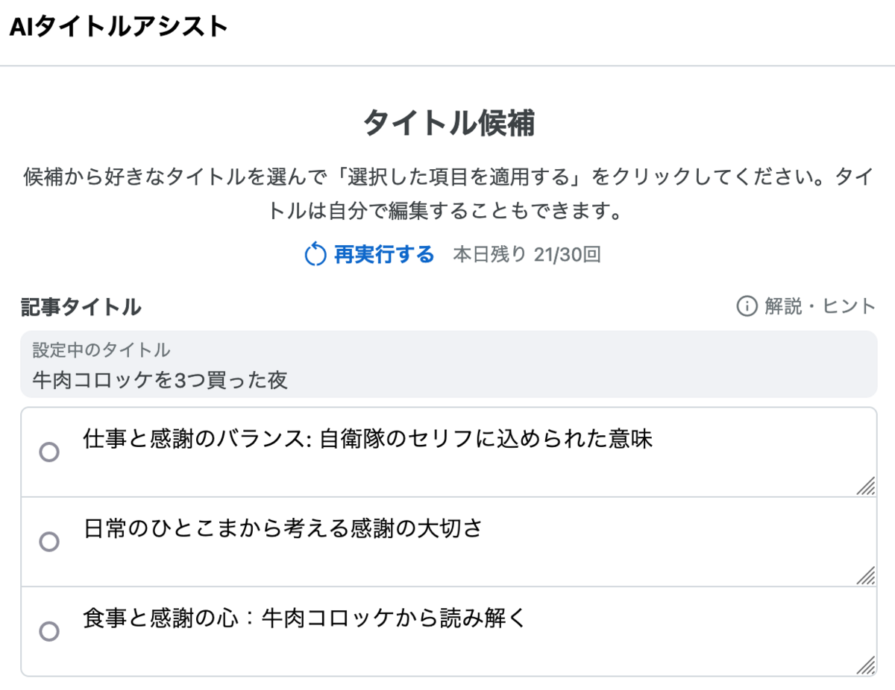The height and width of the screenshot is (690, 895).
Task: Click the resize grip of the first title candidate
Action: (865, 486)
